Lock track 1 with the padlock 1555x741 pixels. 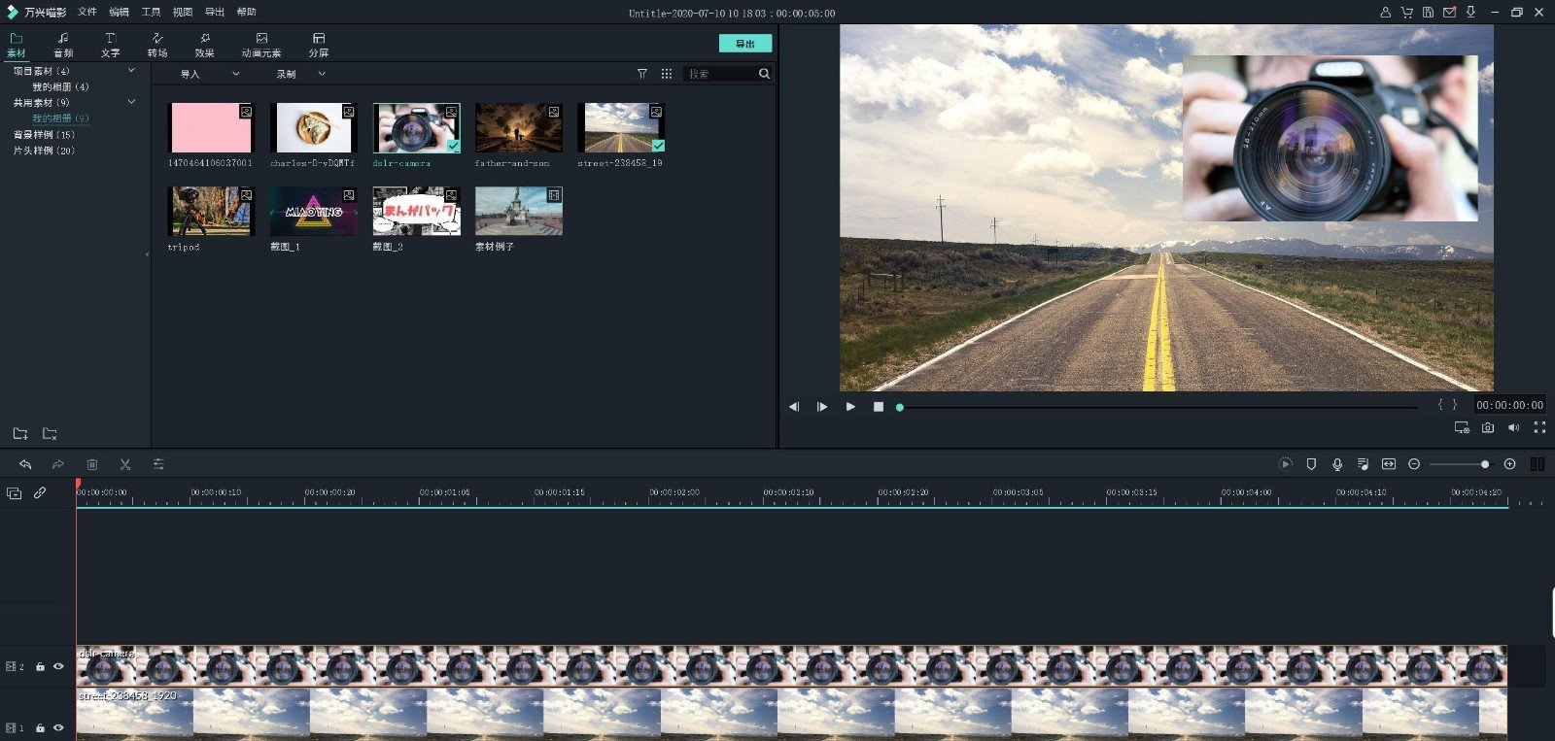40,727
